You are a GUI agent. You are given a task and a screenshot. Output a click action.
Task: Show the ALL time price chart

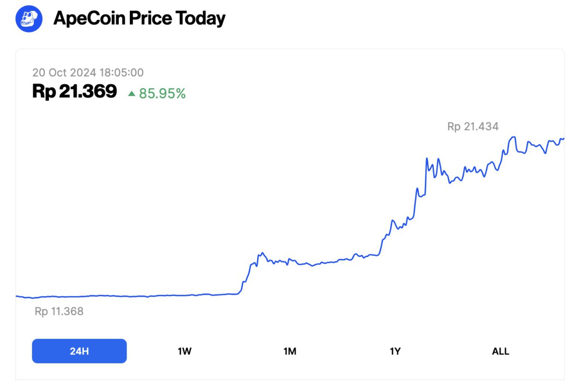(499, 351)
